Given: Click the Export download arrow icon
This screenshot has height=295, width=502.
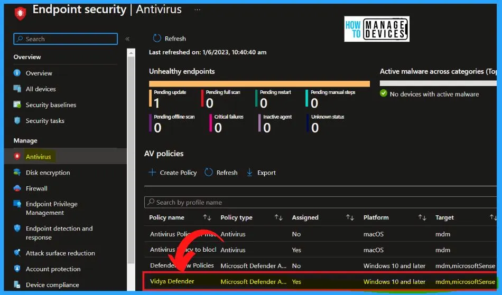Looking at the screenshot, I should (249, 172).
